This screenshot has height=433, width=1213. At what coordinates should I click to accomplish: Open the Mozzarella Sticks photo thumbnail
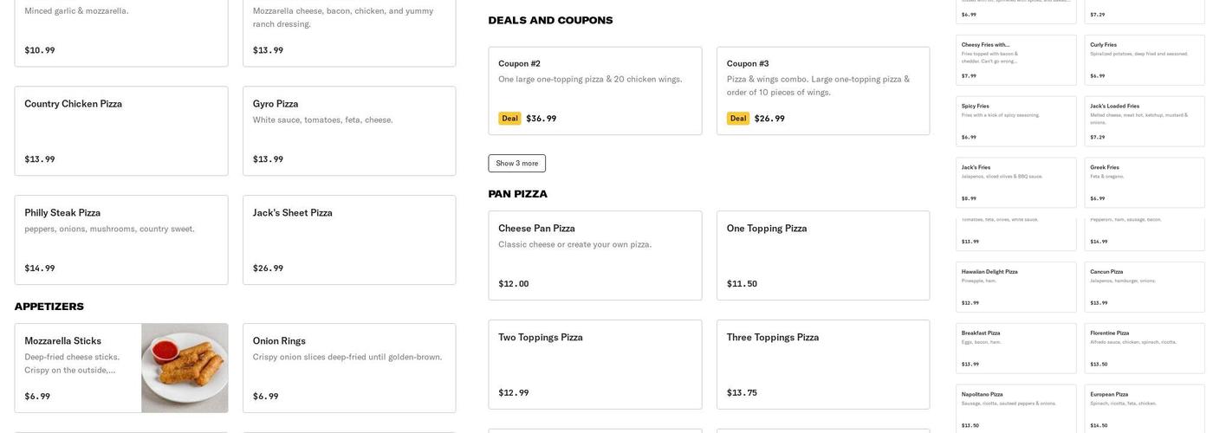185,368
